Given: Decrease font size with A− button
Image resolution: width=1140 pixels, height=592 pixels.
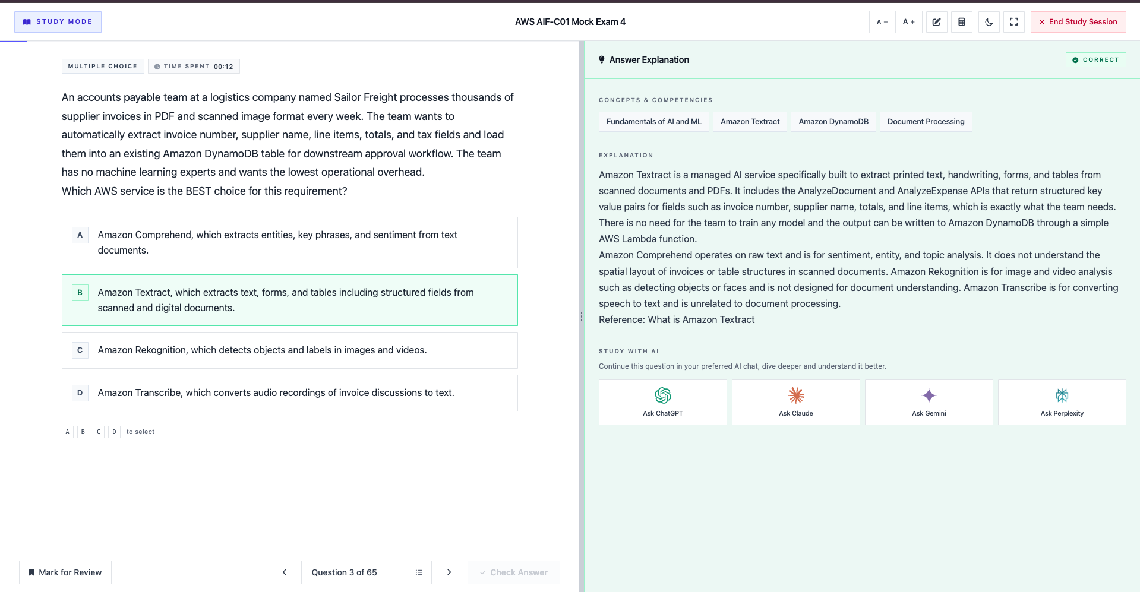Looking at the screenshot, I should (882, 22).
